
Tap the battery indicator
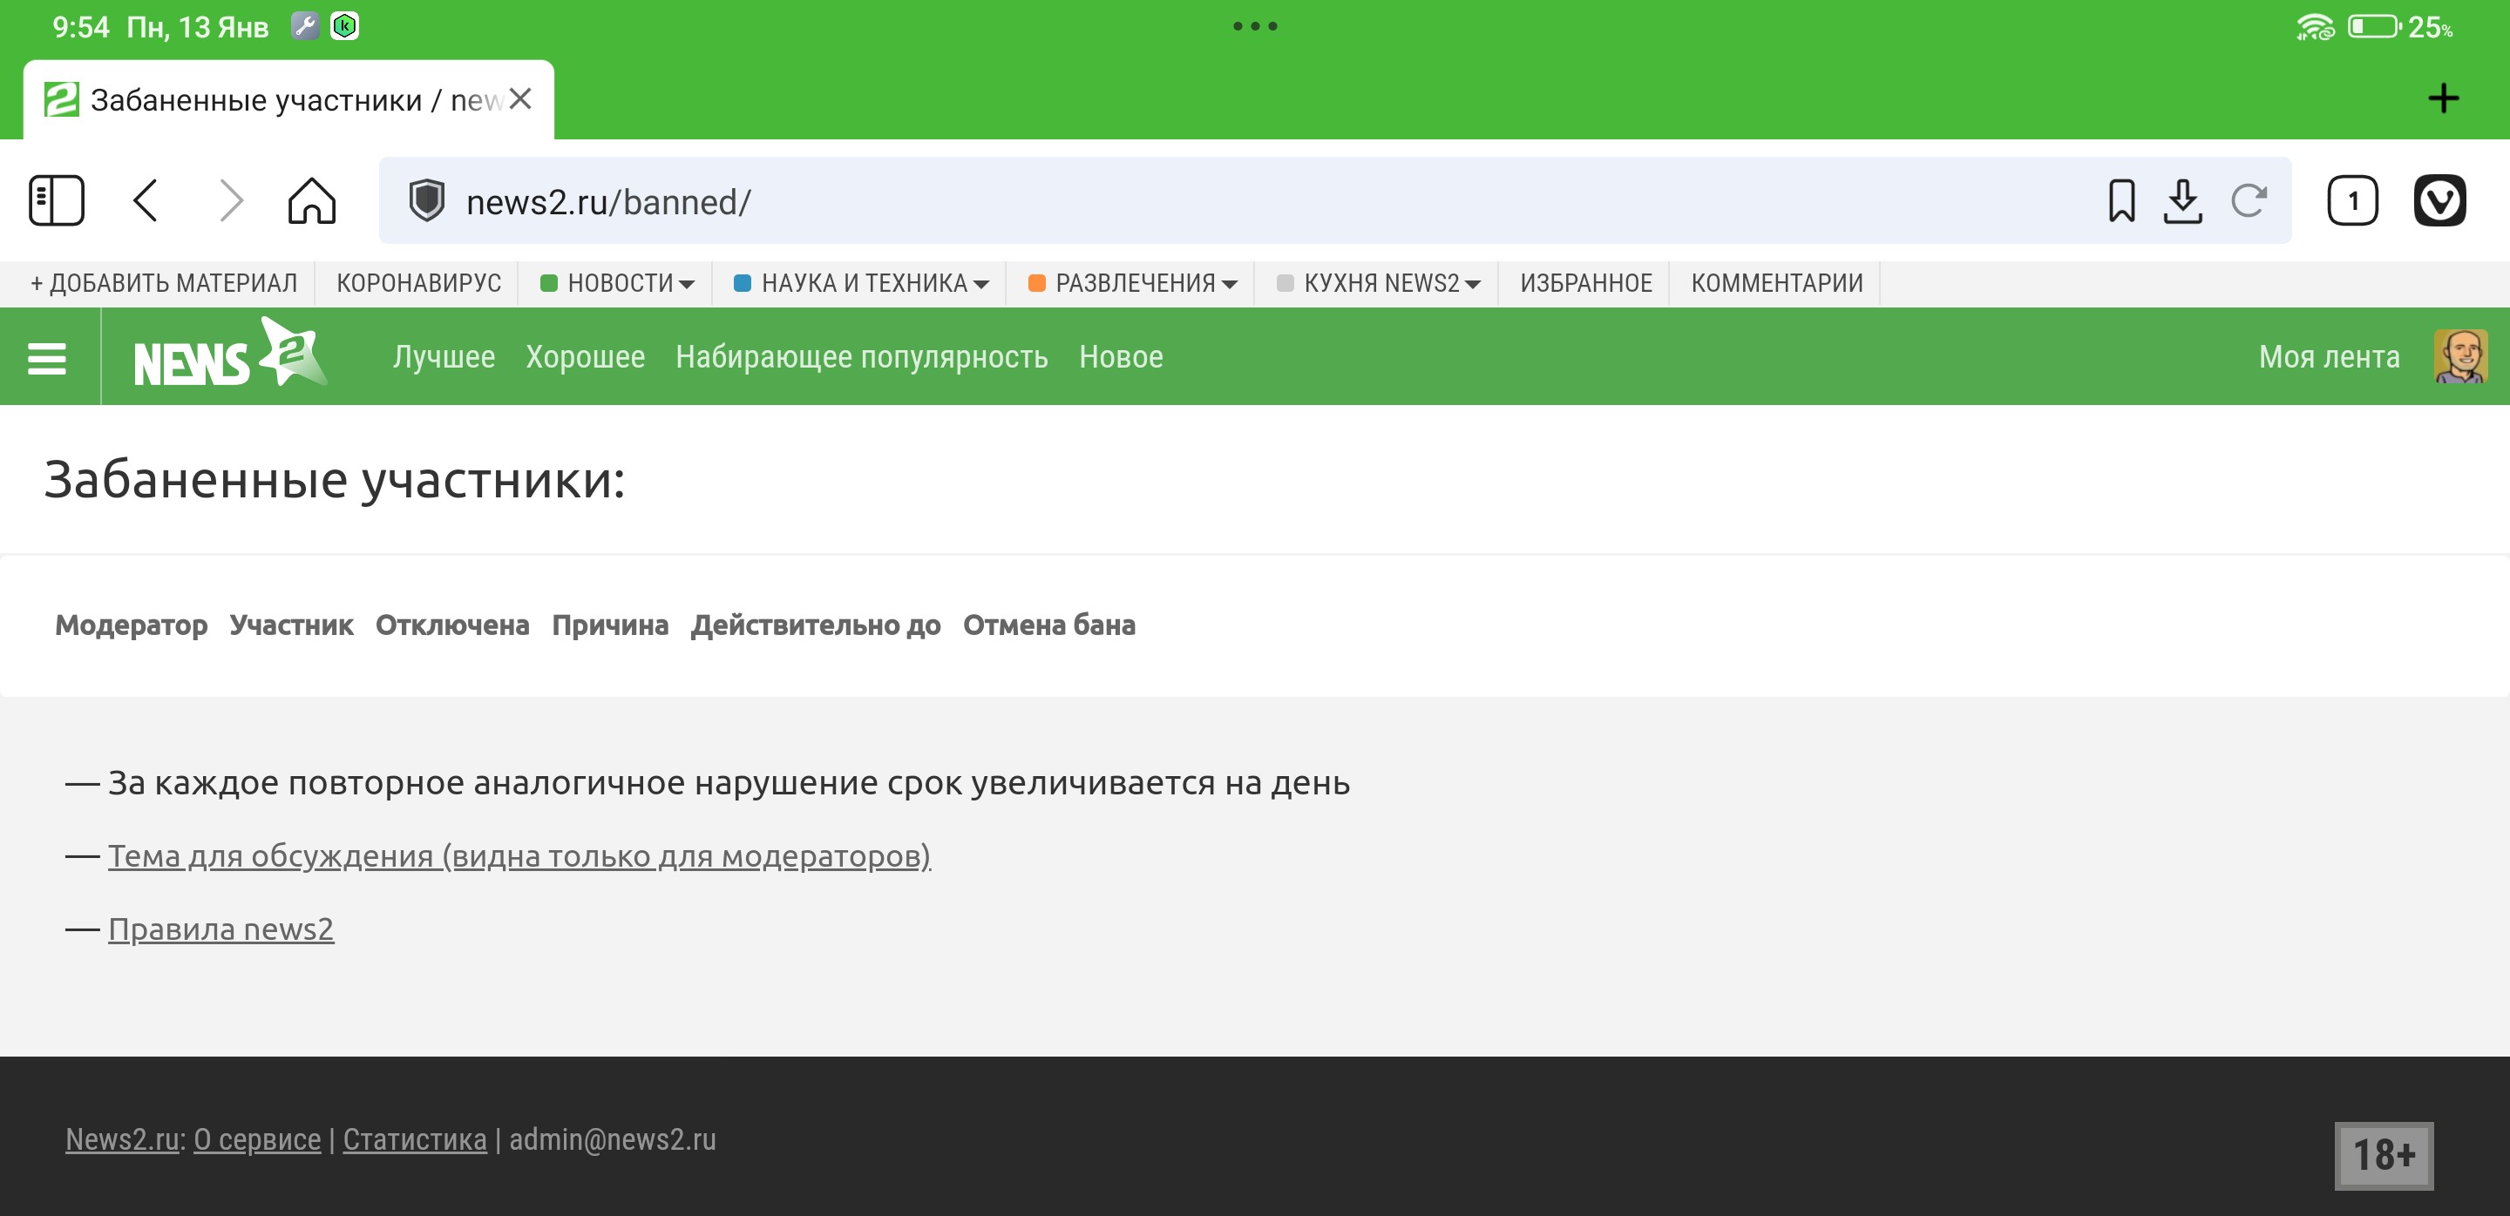pos(2375,26)
